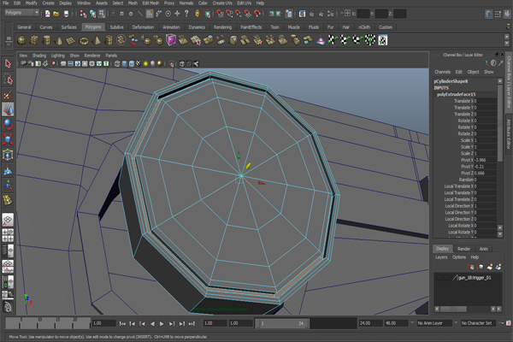Choose the Scale tool
This screenshot has width=513, height=342.
point(8,139)
